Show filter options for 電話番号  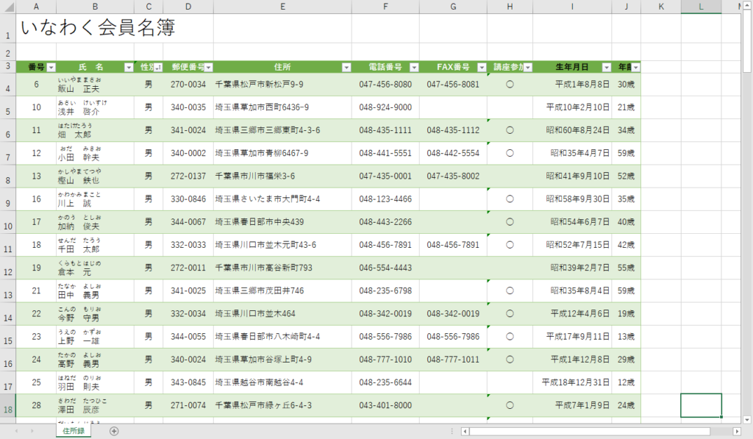coord(414,67)
